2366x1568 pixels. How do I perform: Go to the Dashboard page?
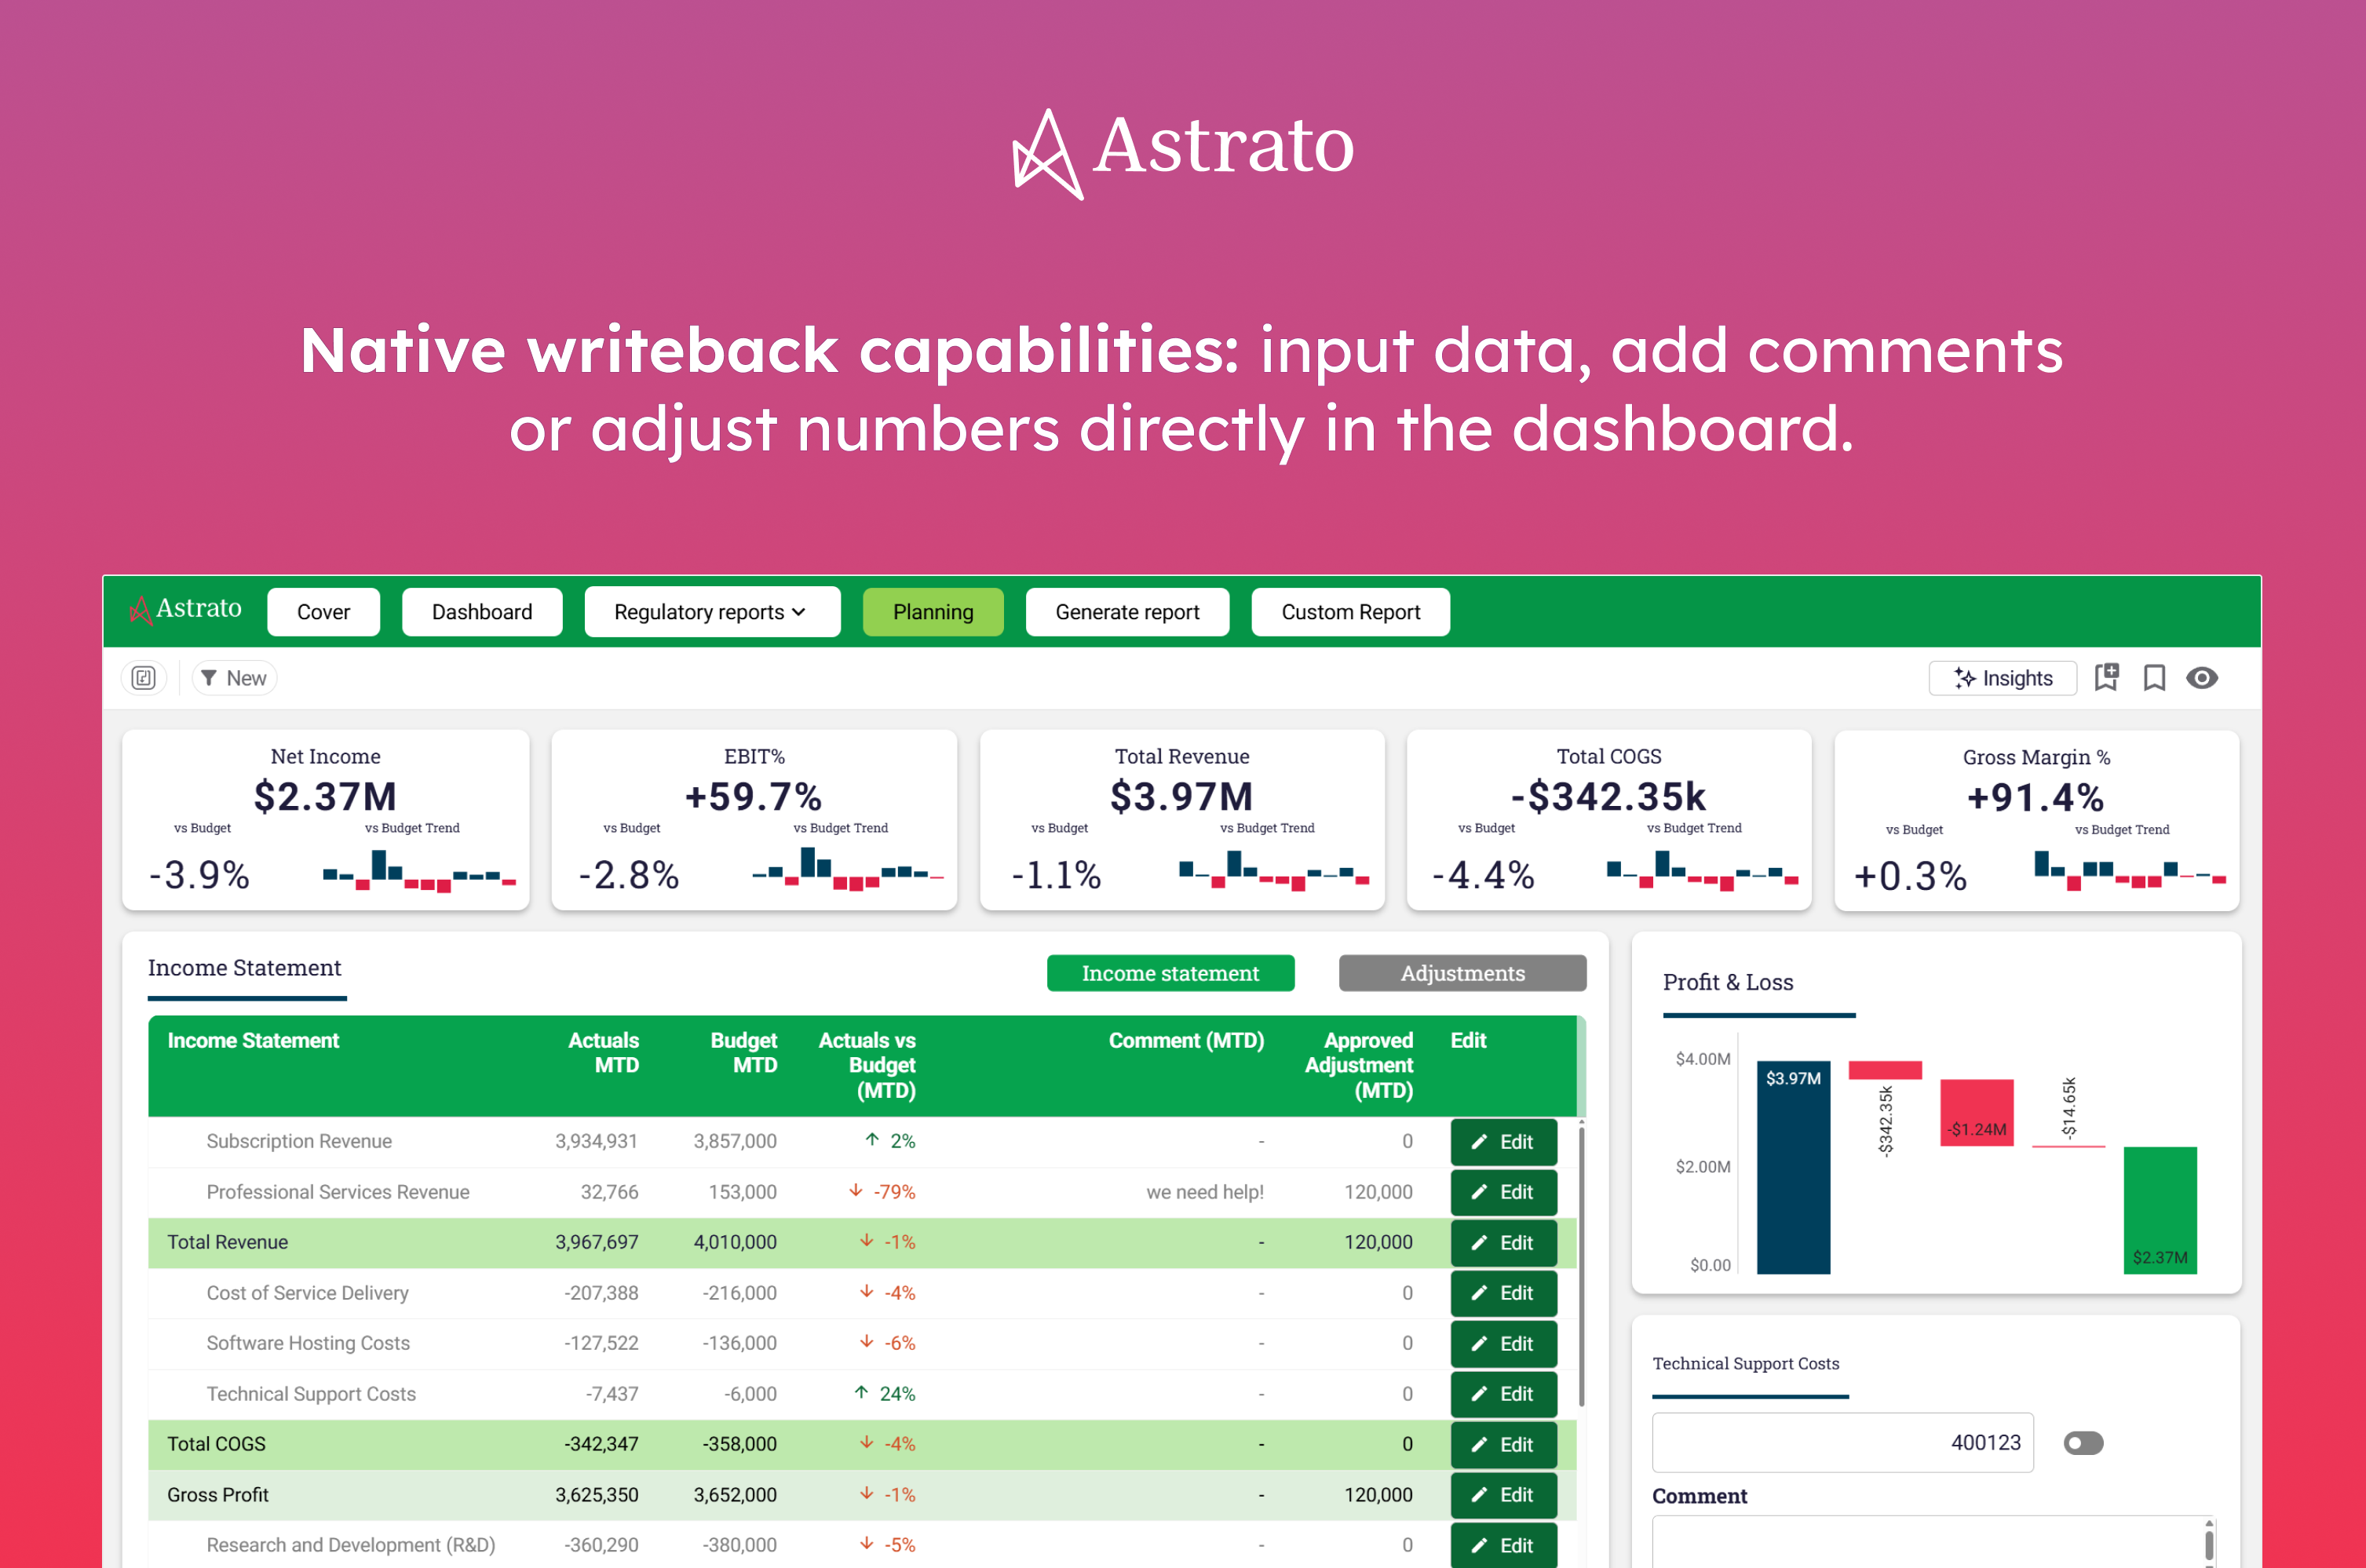click(481, 612)
